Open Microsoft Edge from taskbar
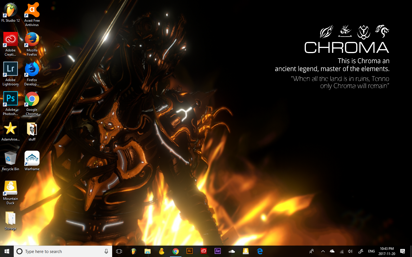This screenshot has height=257, width=412. tap(260, 251)
